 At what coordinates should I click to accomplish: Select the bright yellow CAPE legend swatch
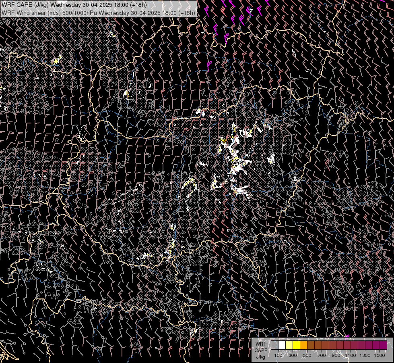point(297,345)
